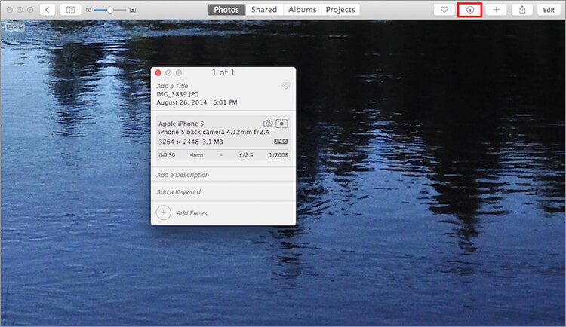
Task: Open the Info button in toolbar
Action: point(470,10)
